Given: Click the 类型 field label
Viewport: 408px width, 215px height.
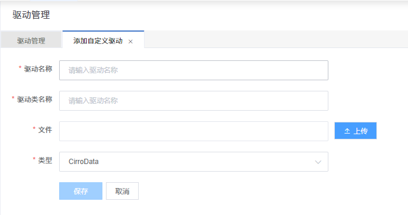Looking at the screenshot, I should pyautogui.click(x=45, y=161).
